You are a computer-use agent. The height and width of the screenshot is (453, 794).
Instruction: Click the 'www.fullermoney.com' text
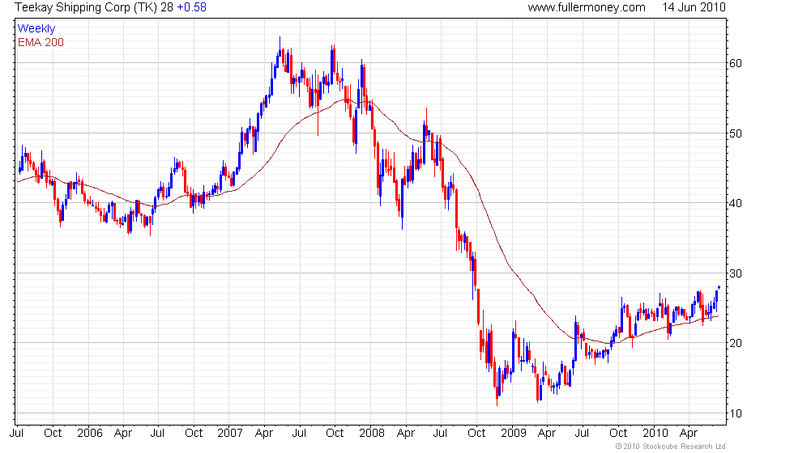[x=587, y=7]
